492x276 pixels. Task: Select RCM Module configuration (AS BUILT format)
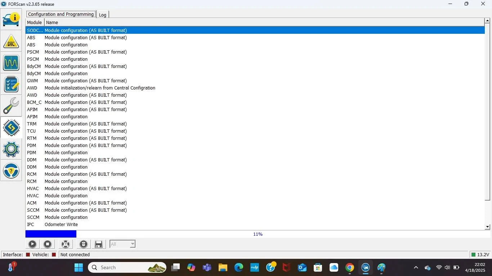255,174
